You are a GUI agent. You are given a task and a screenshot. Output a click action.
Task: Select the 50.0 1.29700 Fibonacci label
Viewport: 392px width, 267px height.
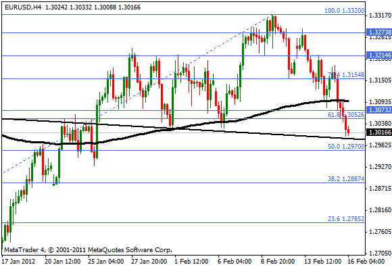point(346,147)
